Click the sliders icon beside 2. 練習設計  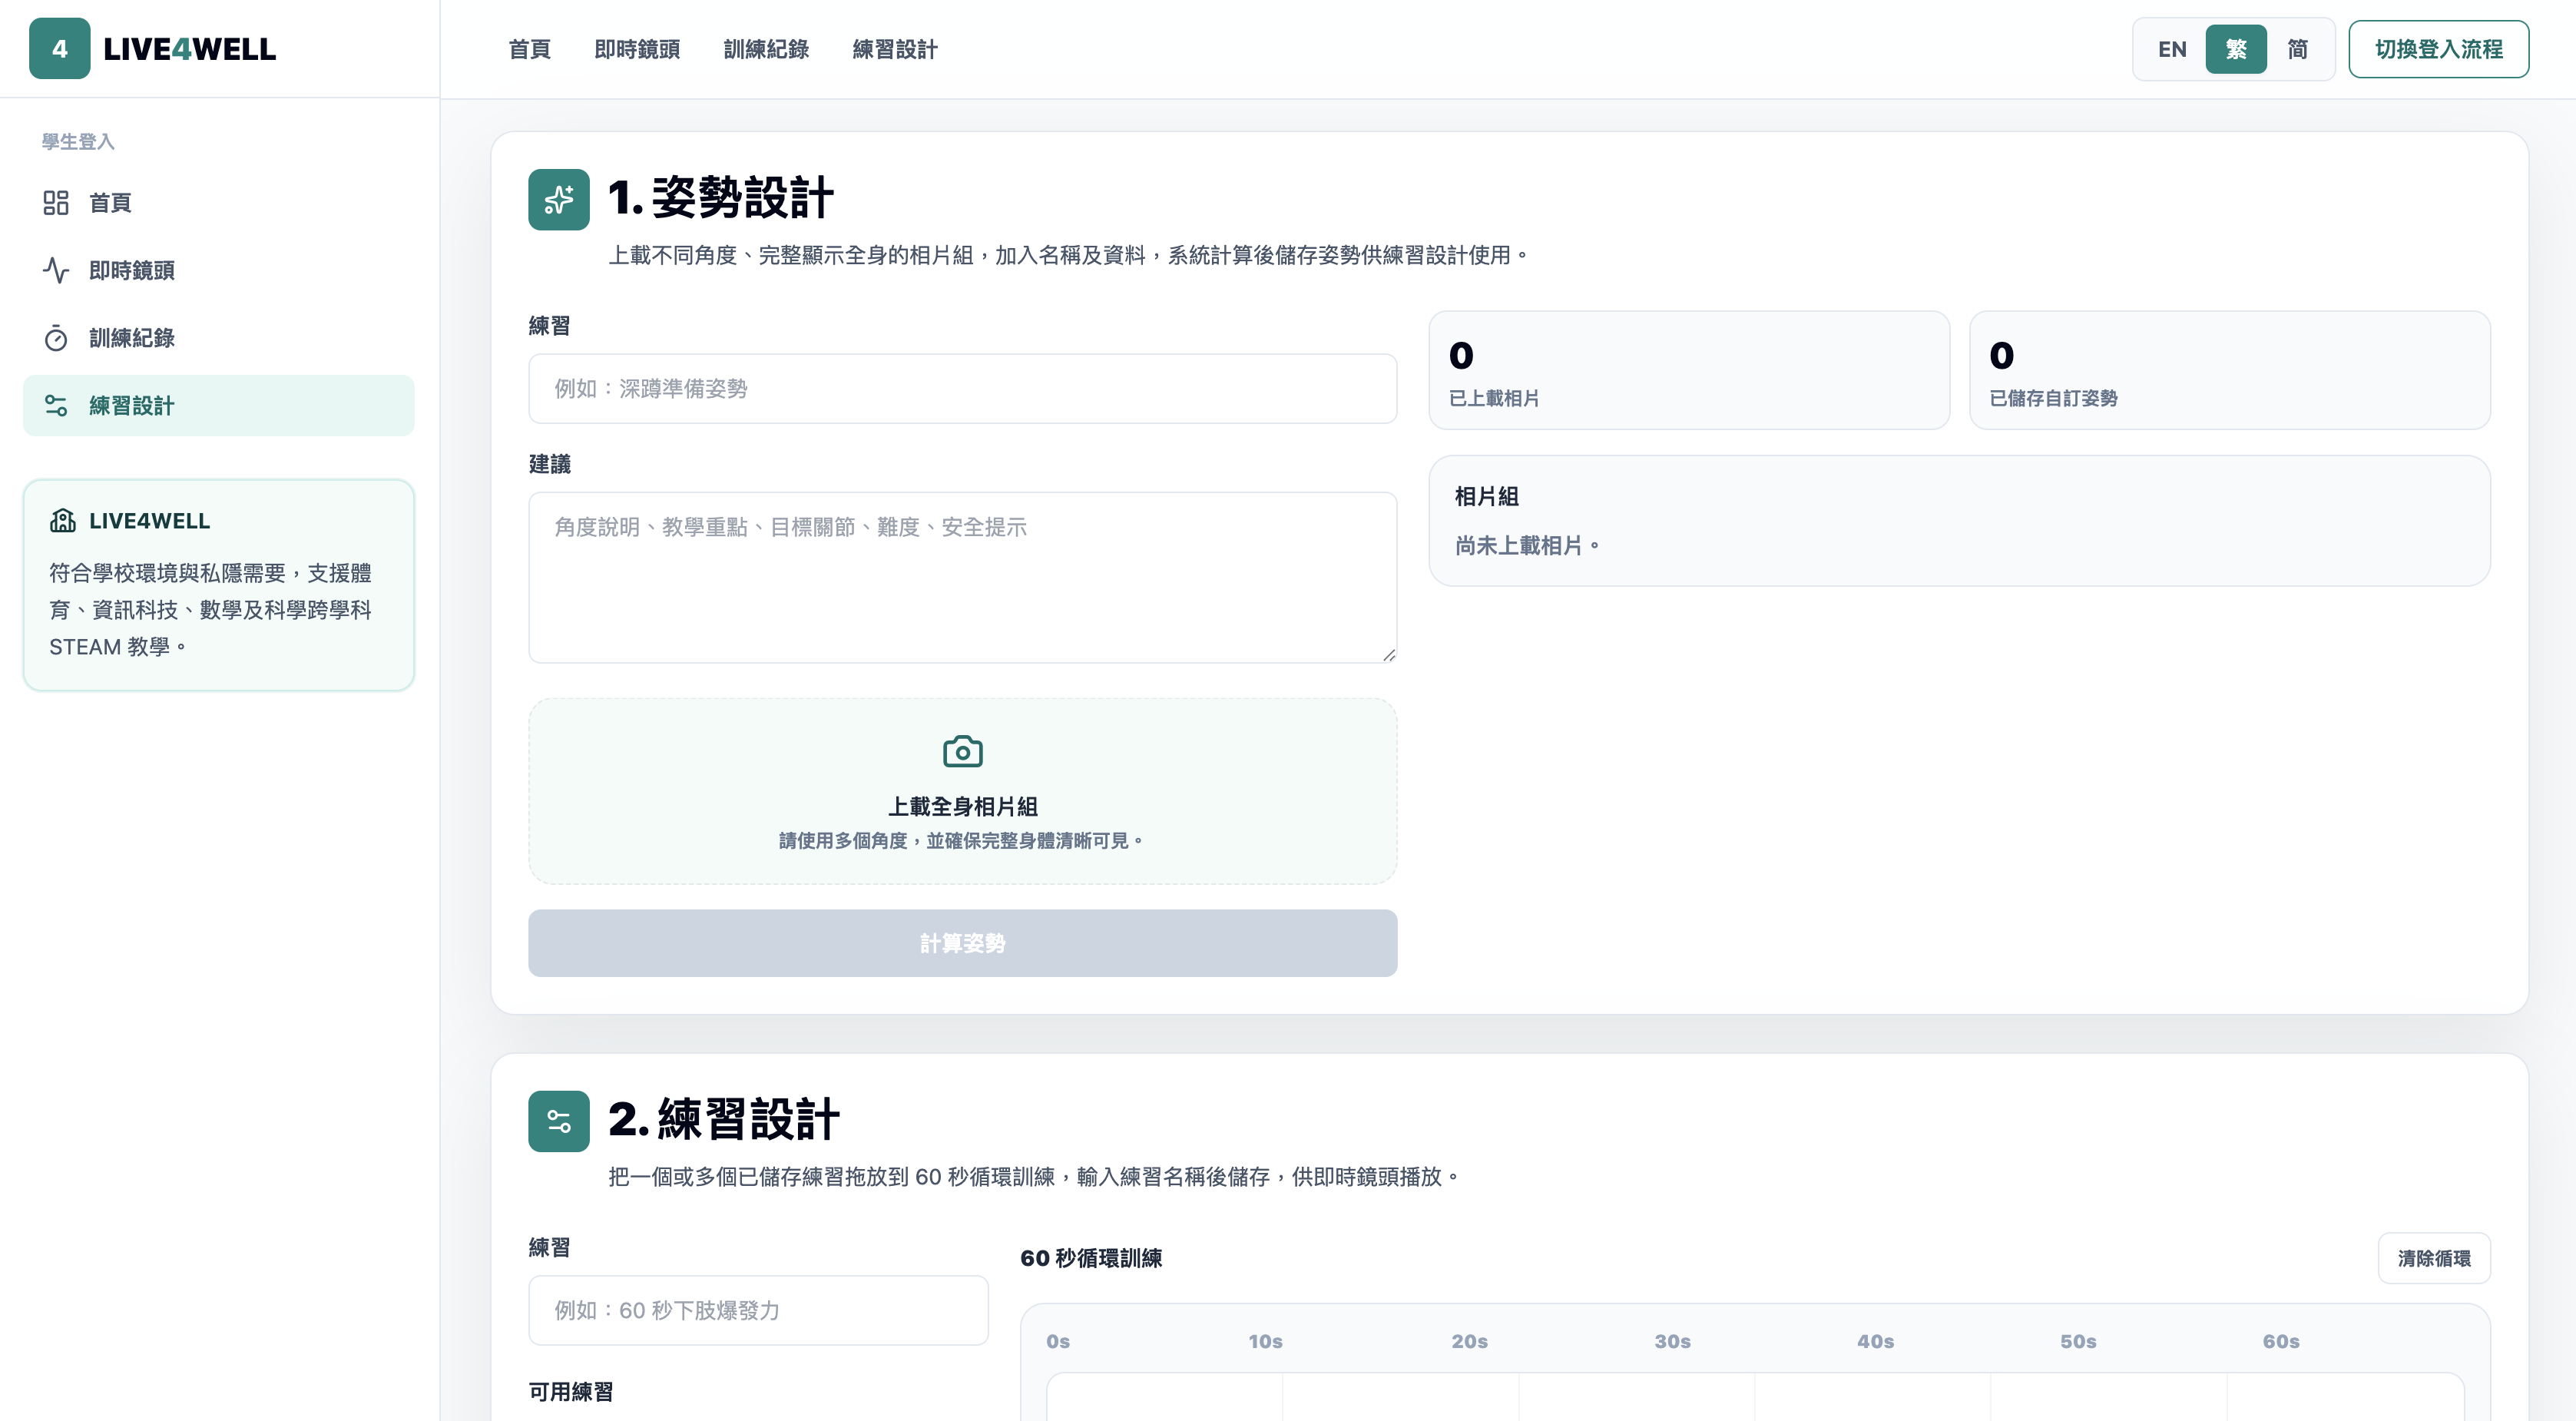[559, 1121]
